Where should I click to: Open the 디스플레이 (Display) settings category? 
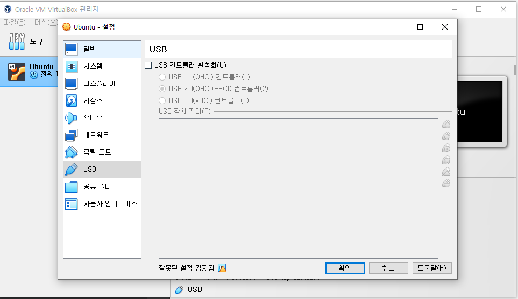(102, 83)
